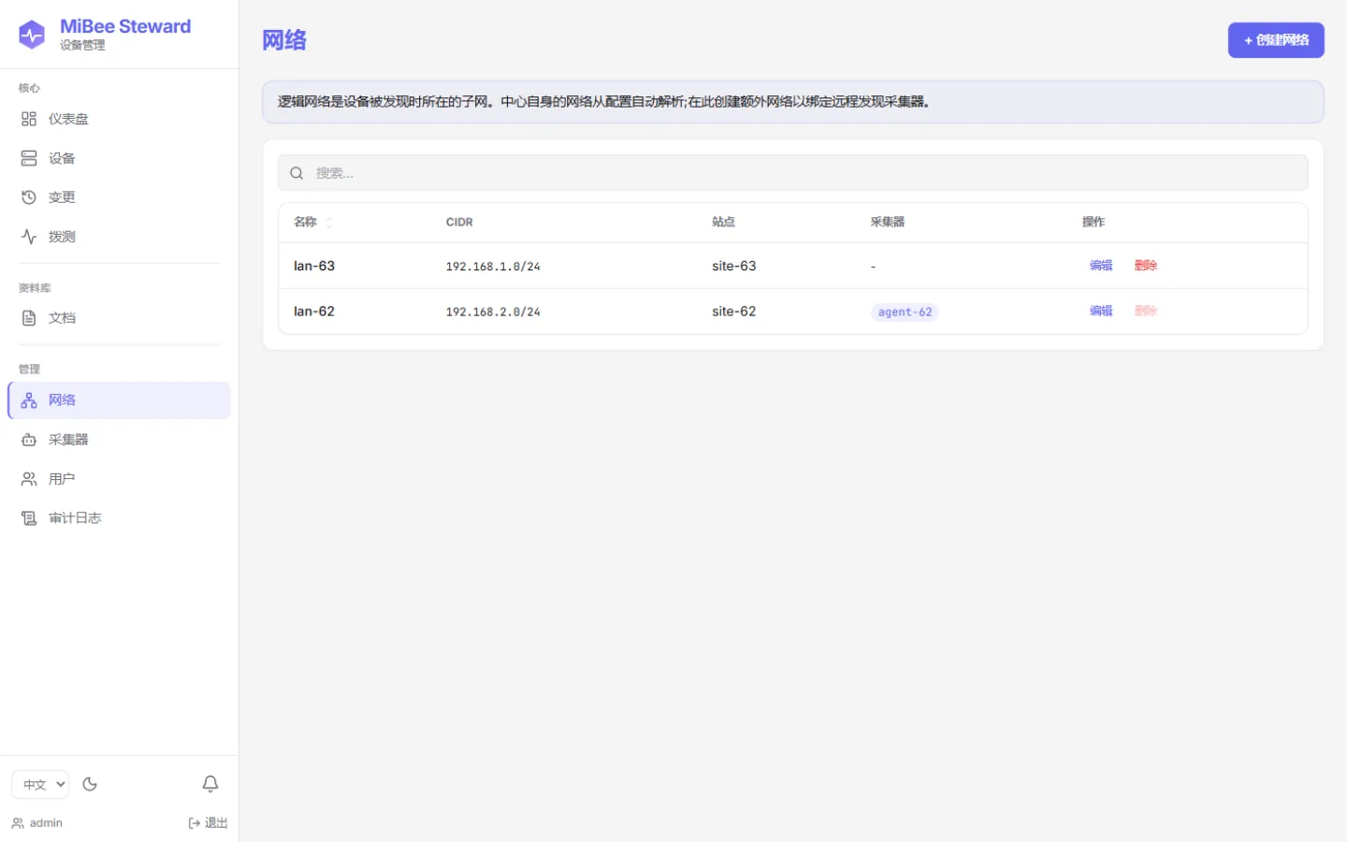Image resolution: width=1347 pixels, height=842 pixels.
Task: Open the 仪表盘 dashboard icon
Action: [29, 119]
